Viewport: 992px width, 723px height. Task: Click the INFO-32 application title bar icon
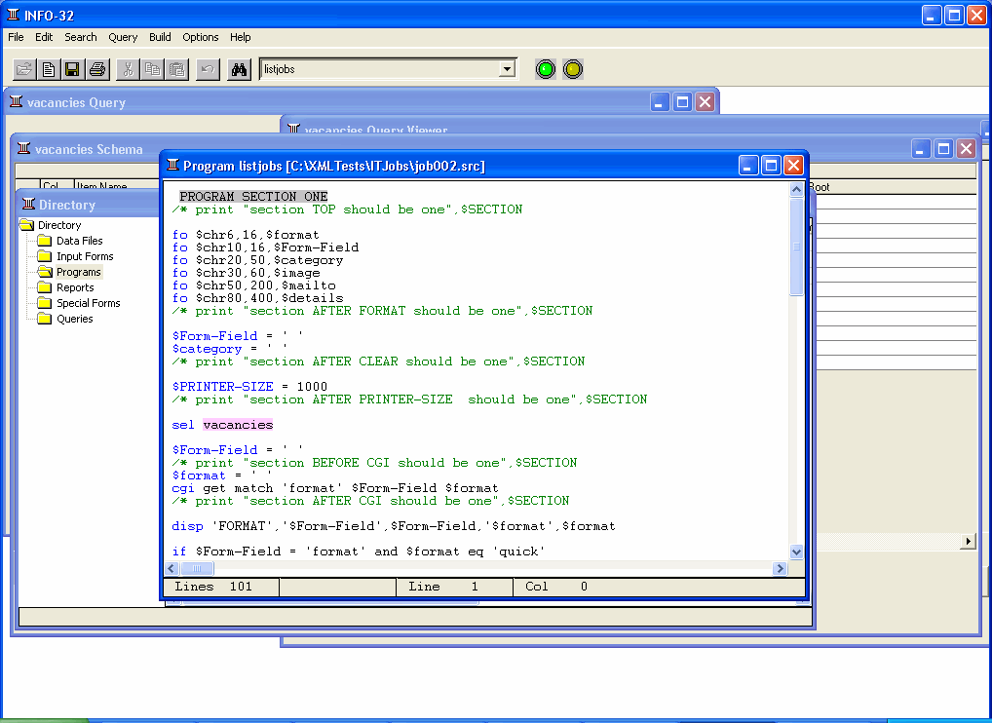(x=13, y=15)
